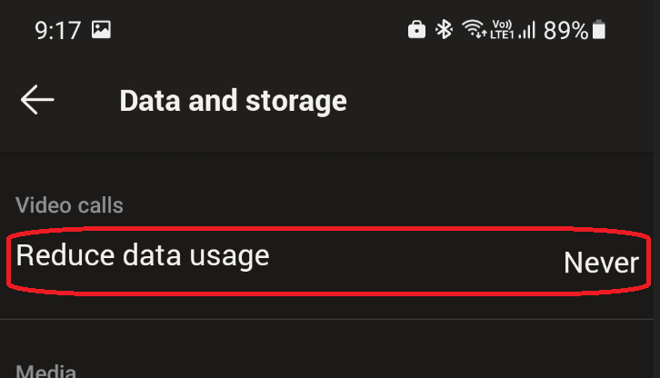
Task: Tap the picture notification icon in status bar
Action: click(101, 30)
